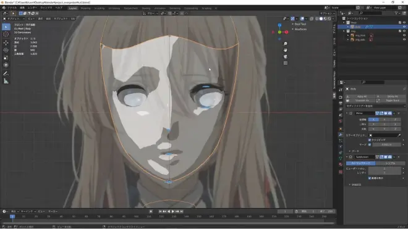Toggle exclude checkbox of Mesh collection
The height and width of the screenshot is (229, 408).
click(x=400, y=23)
